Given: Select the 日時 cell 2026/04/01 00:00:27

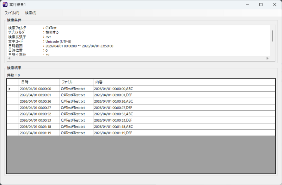Looking at the screenshot, I should 39,108.
